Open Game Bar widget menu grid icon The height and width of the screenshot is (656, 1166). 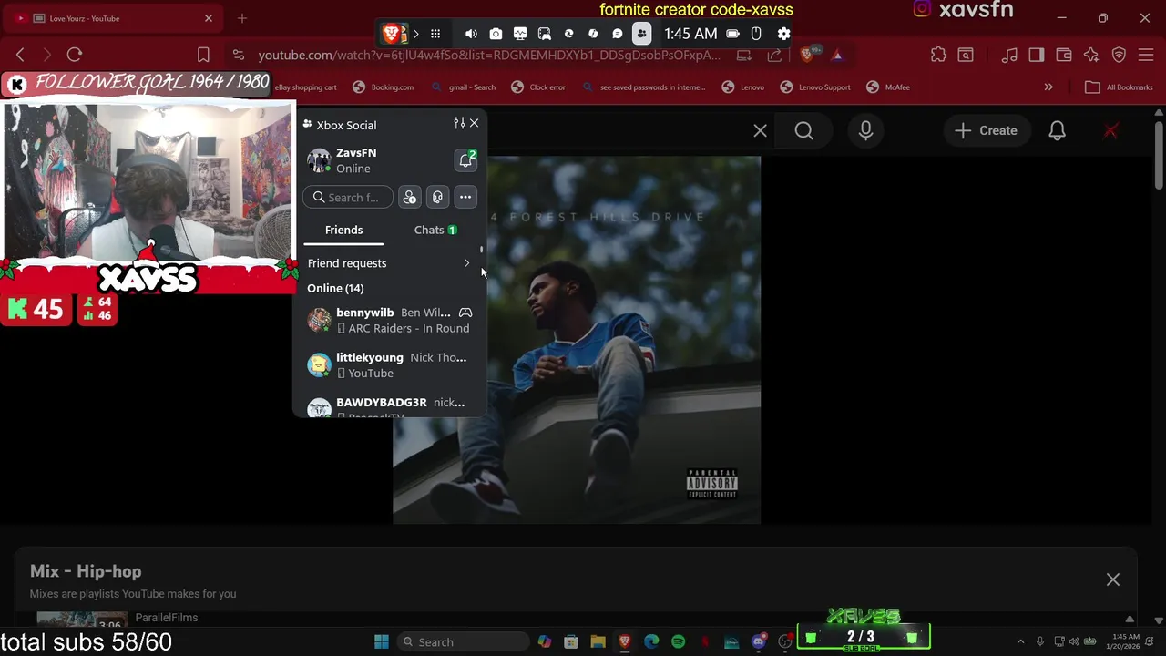(435, 34)
